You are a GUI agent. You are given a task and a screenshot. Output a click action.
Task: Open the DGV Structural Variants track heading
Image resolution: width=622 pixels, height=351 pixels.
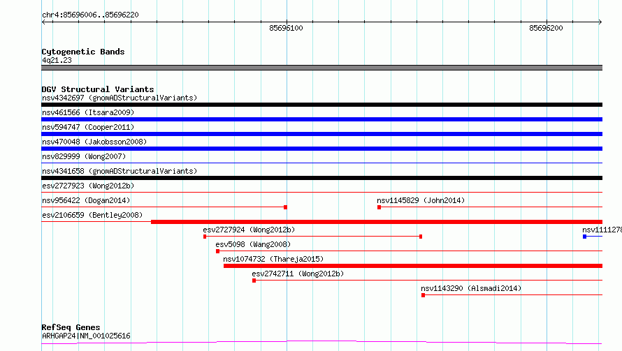pos(98,89)
